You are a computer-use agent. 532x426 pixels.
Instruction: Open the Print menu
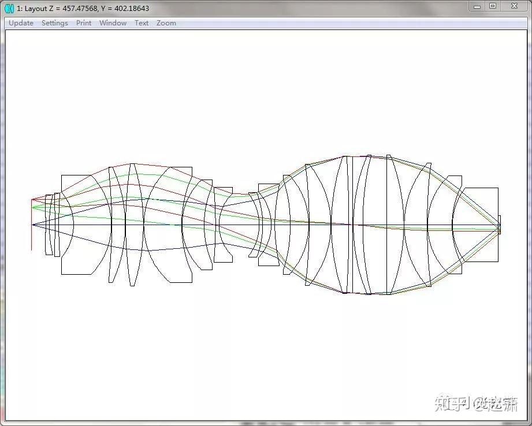83,23
